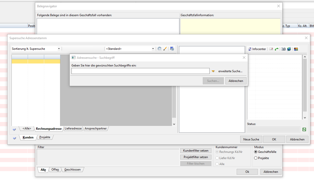Click the camera icon in toolbar
The height and width of the screenshot is (181, 314).
[283, 49]
